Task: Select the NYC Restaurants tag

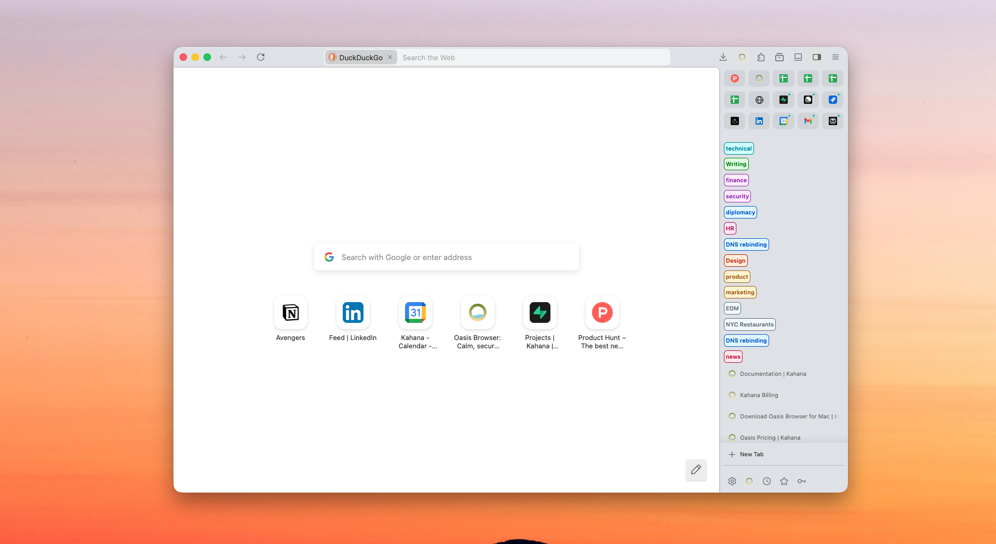Action: pos(749,324)
